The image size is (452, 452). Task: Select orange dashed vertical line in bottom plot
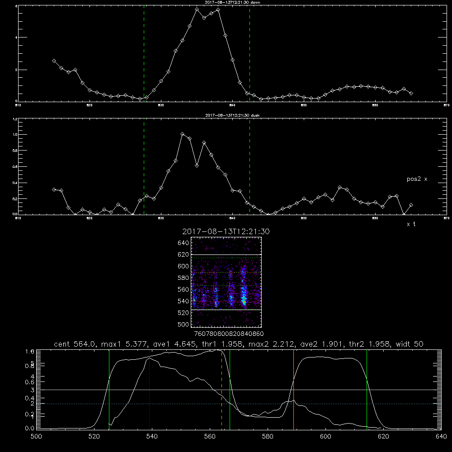pos(221,390)
